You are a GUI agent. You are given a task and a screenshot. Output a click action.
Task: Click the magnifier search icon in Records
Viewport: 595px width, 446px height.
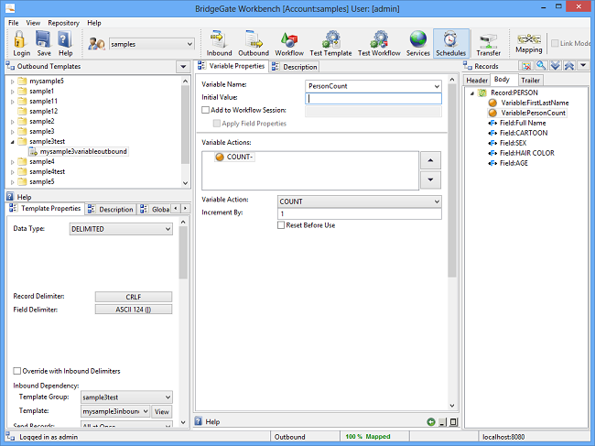pyautogui.click(x=541, y=66)
